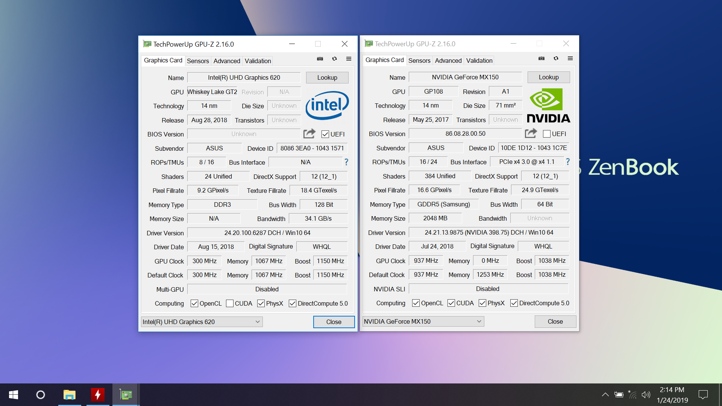Click the PCIe x4 3.0 @ x4 1.1 field

pos(527,162)
